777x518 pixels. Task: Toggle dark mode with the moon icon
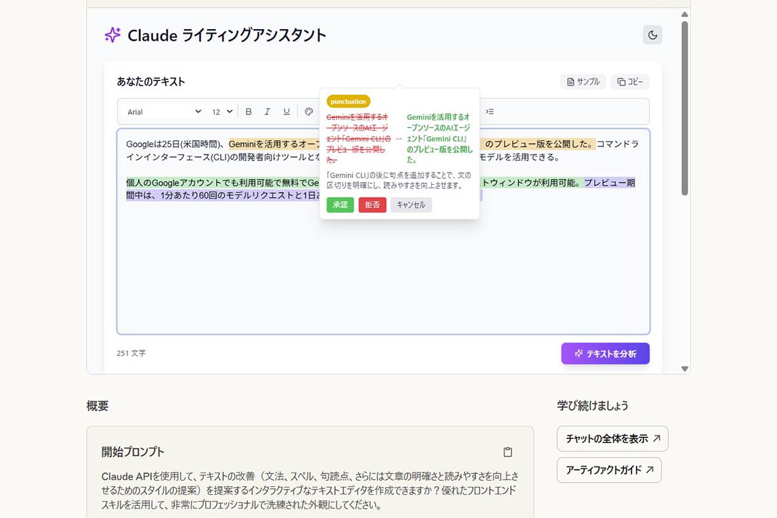coord(652,35)
